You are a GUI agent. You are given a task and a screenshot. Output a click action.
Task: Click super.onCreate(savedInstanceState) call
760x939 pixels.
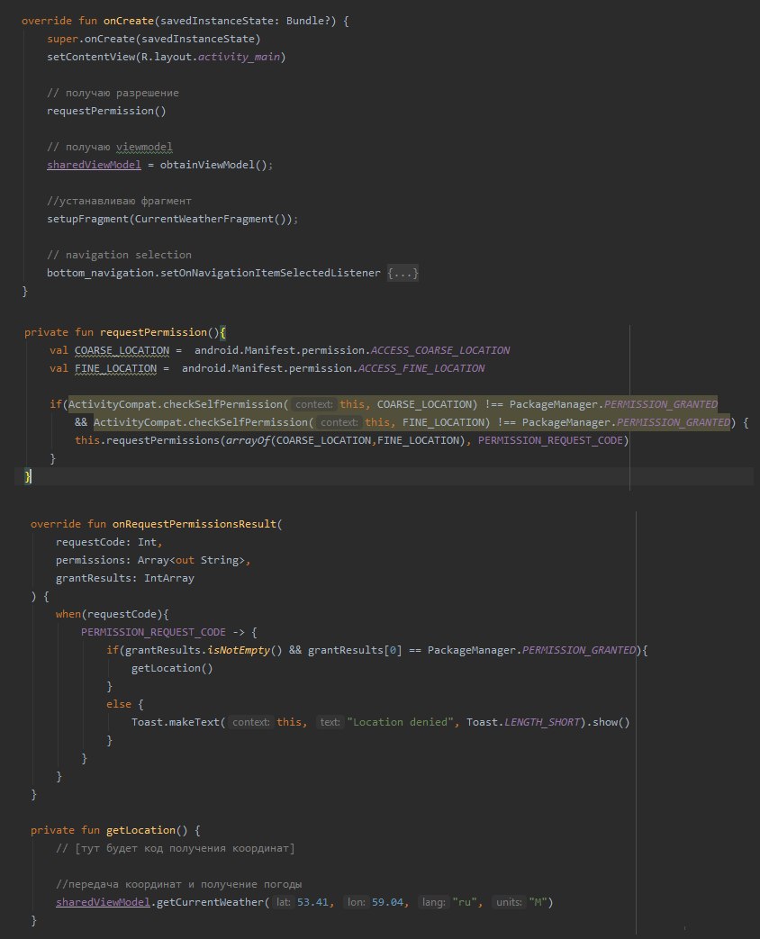[153, 39]
